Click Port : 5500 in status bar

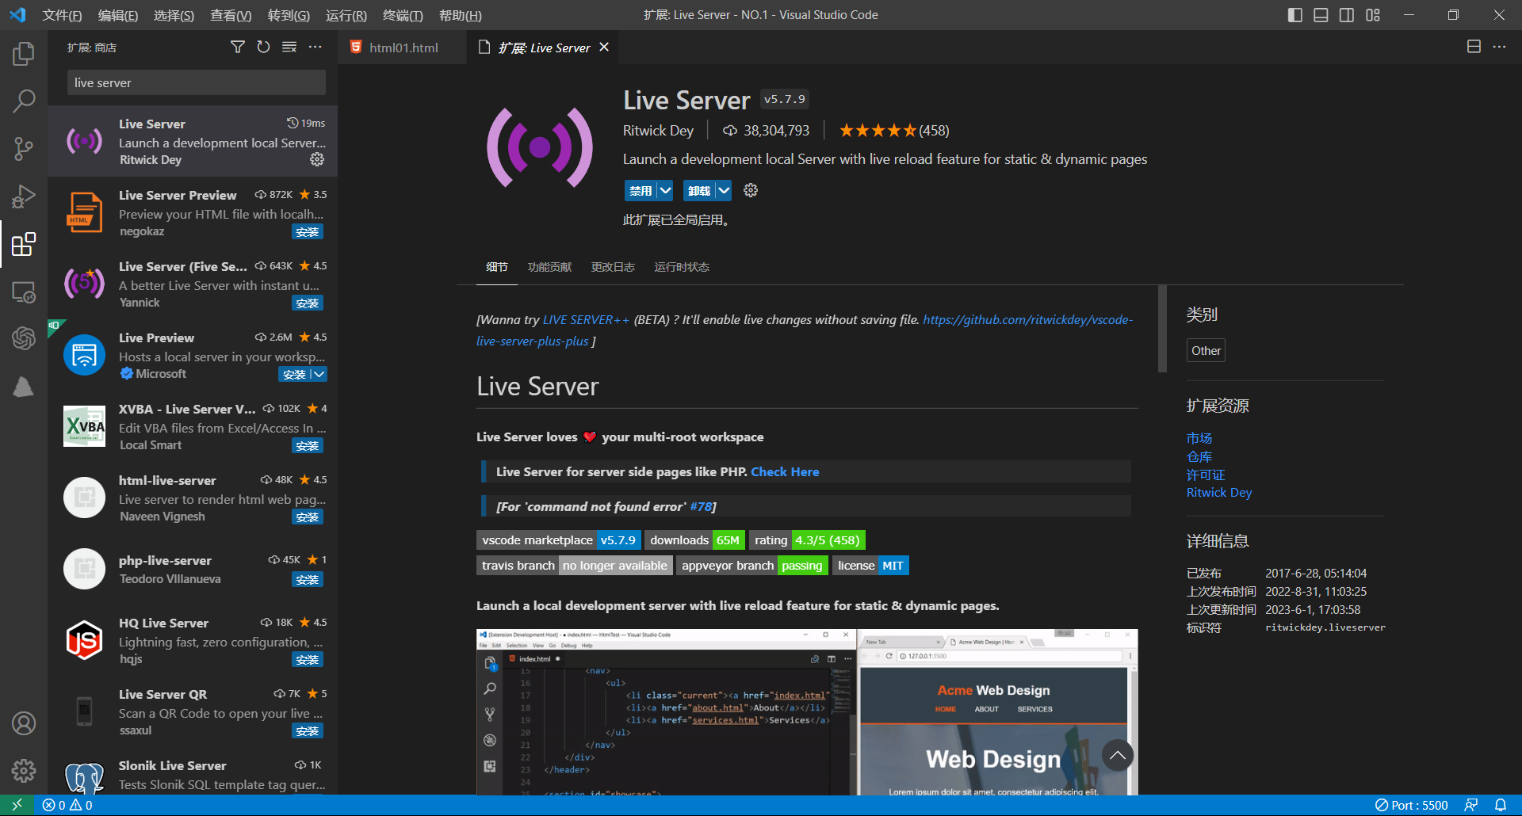coord(1412,805)
